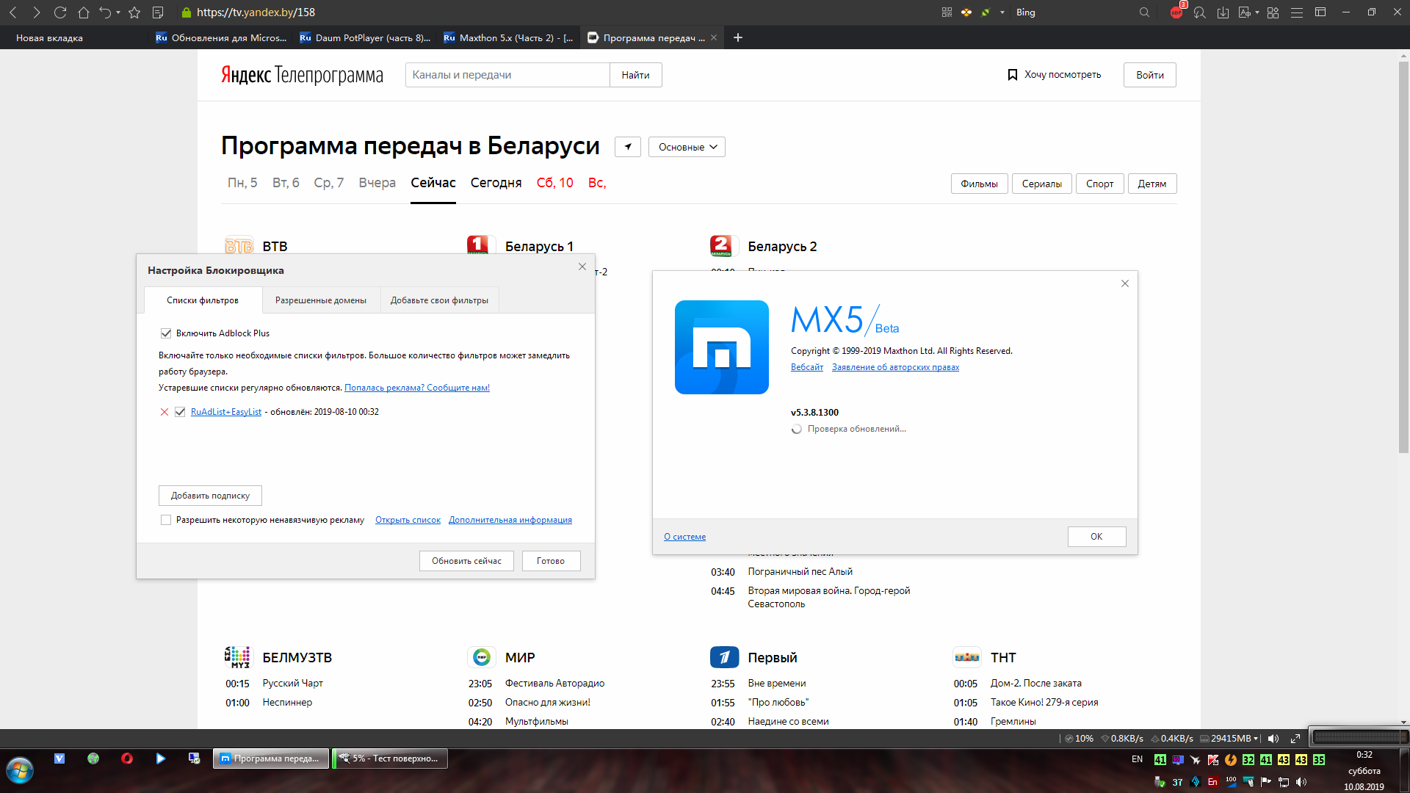This screenshot has width=1410, height=793.
Task: Toggle the RuAdList+EasyList checkbox
Action: tap(180, 412)
